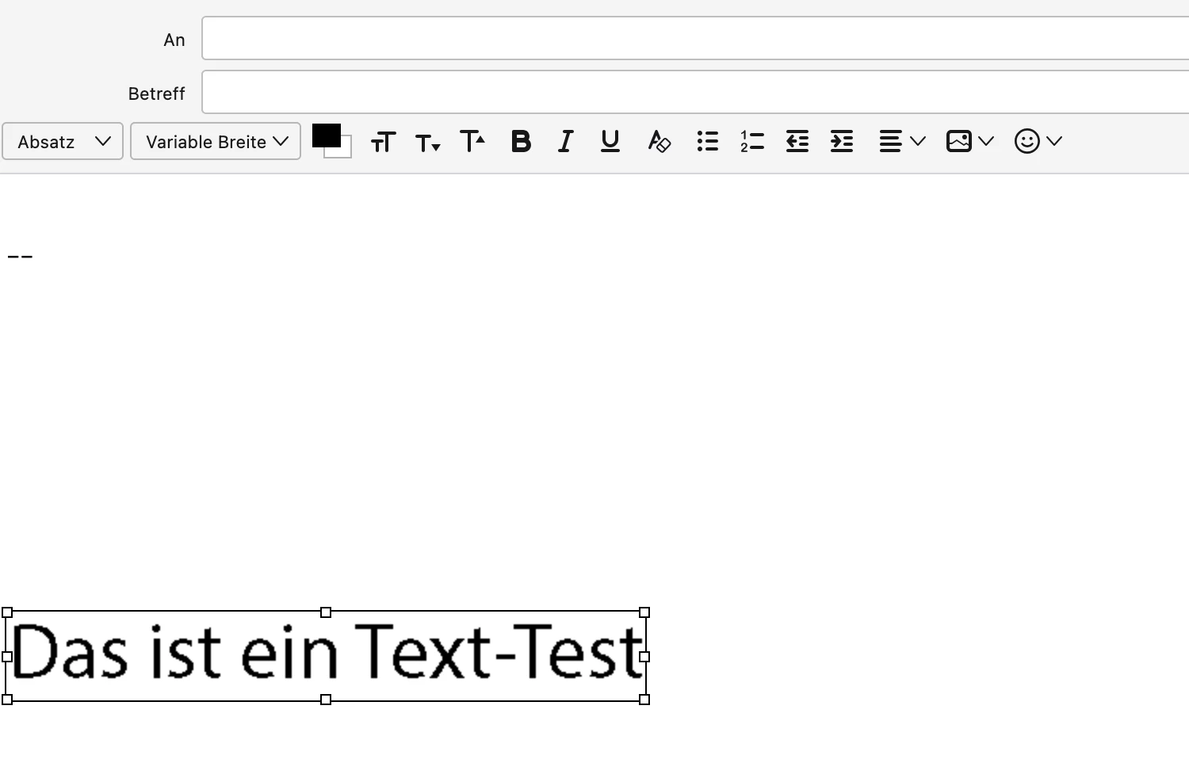The width and height of the screenshot is (1189, 778).
Task: Click the "--" signature separator text
Action: [x=20, y=257]
